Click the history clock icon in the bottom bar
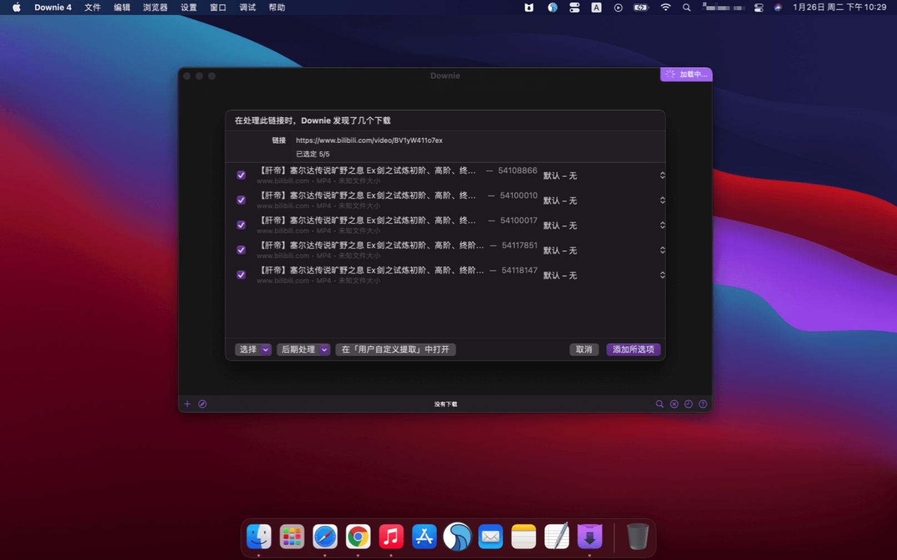The image size is (897, 560). [689, 404]
